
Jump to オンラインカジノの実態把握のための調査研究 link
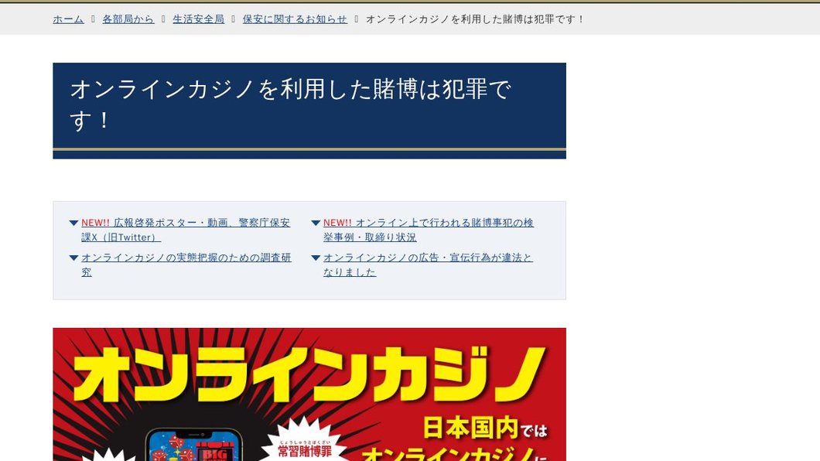(x=186, y=265)
